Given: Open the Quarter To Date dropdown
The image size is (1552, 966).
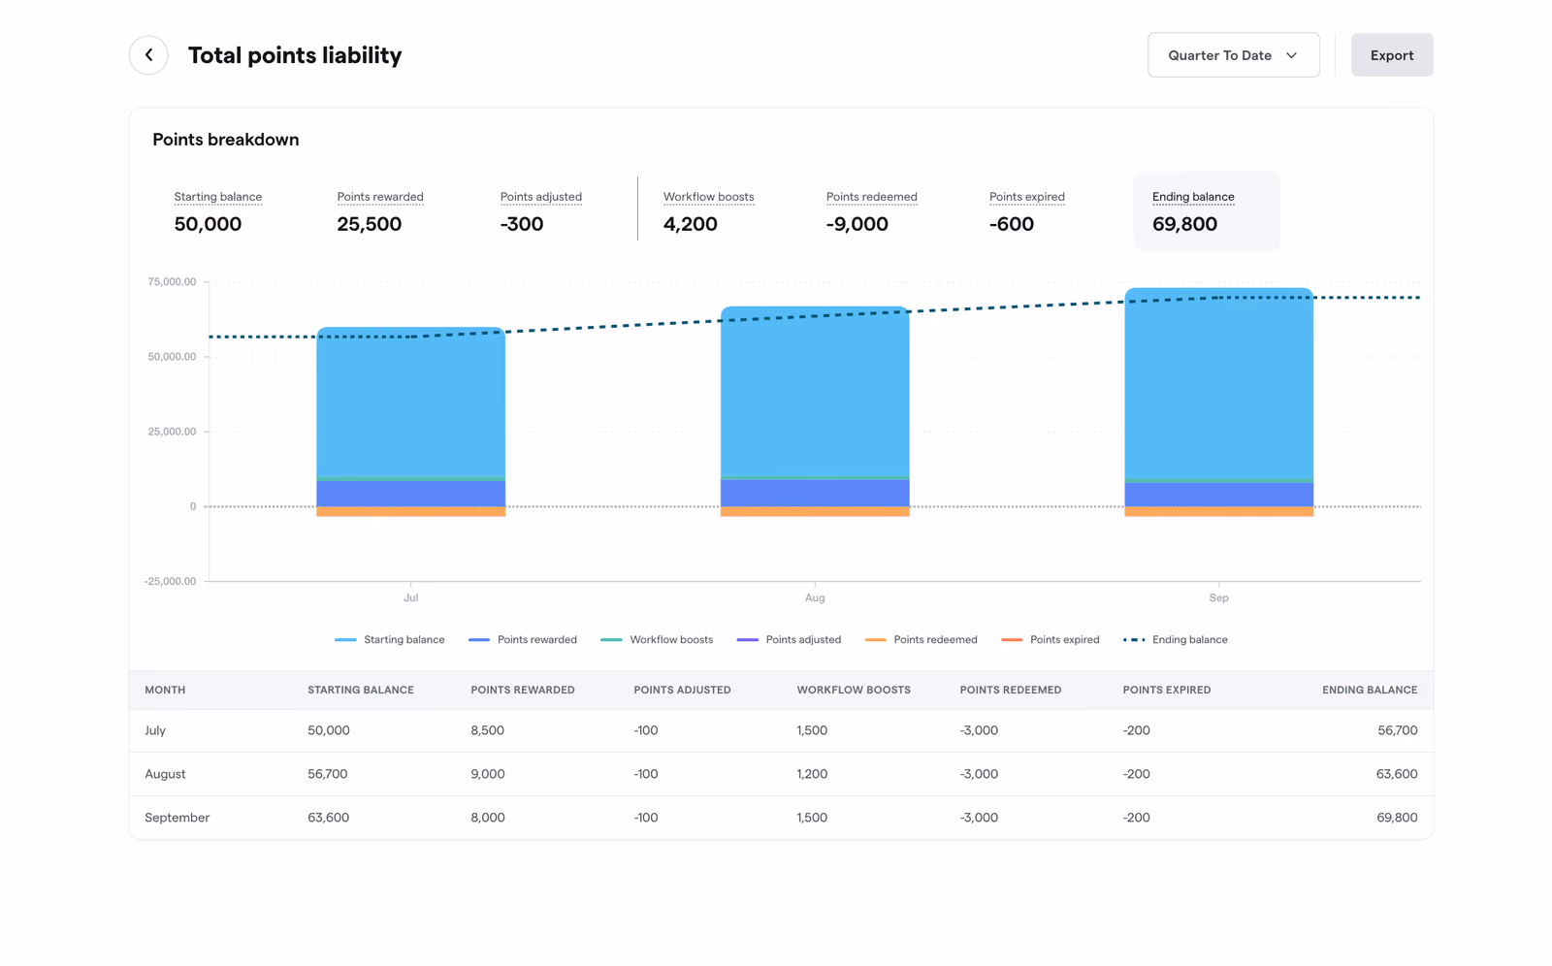Looking at the screenshot, I should coord(1233,55).
